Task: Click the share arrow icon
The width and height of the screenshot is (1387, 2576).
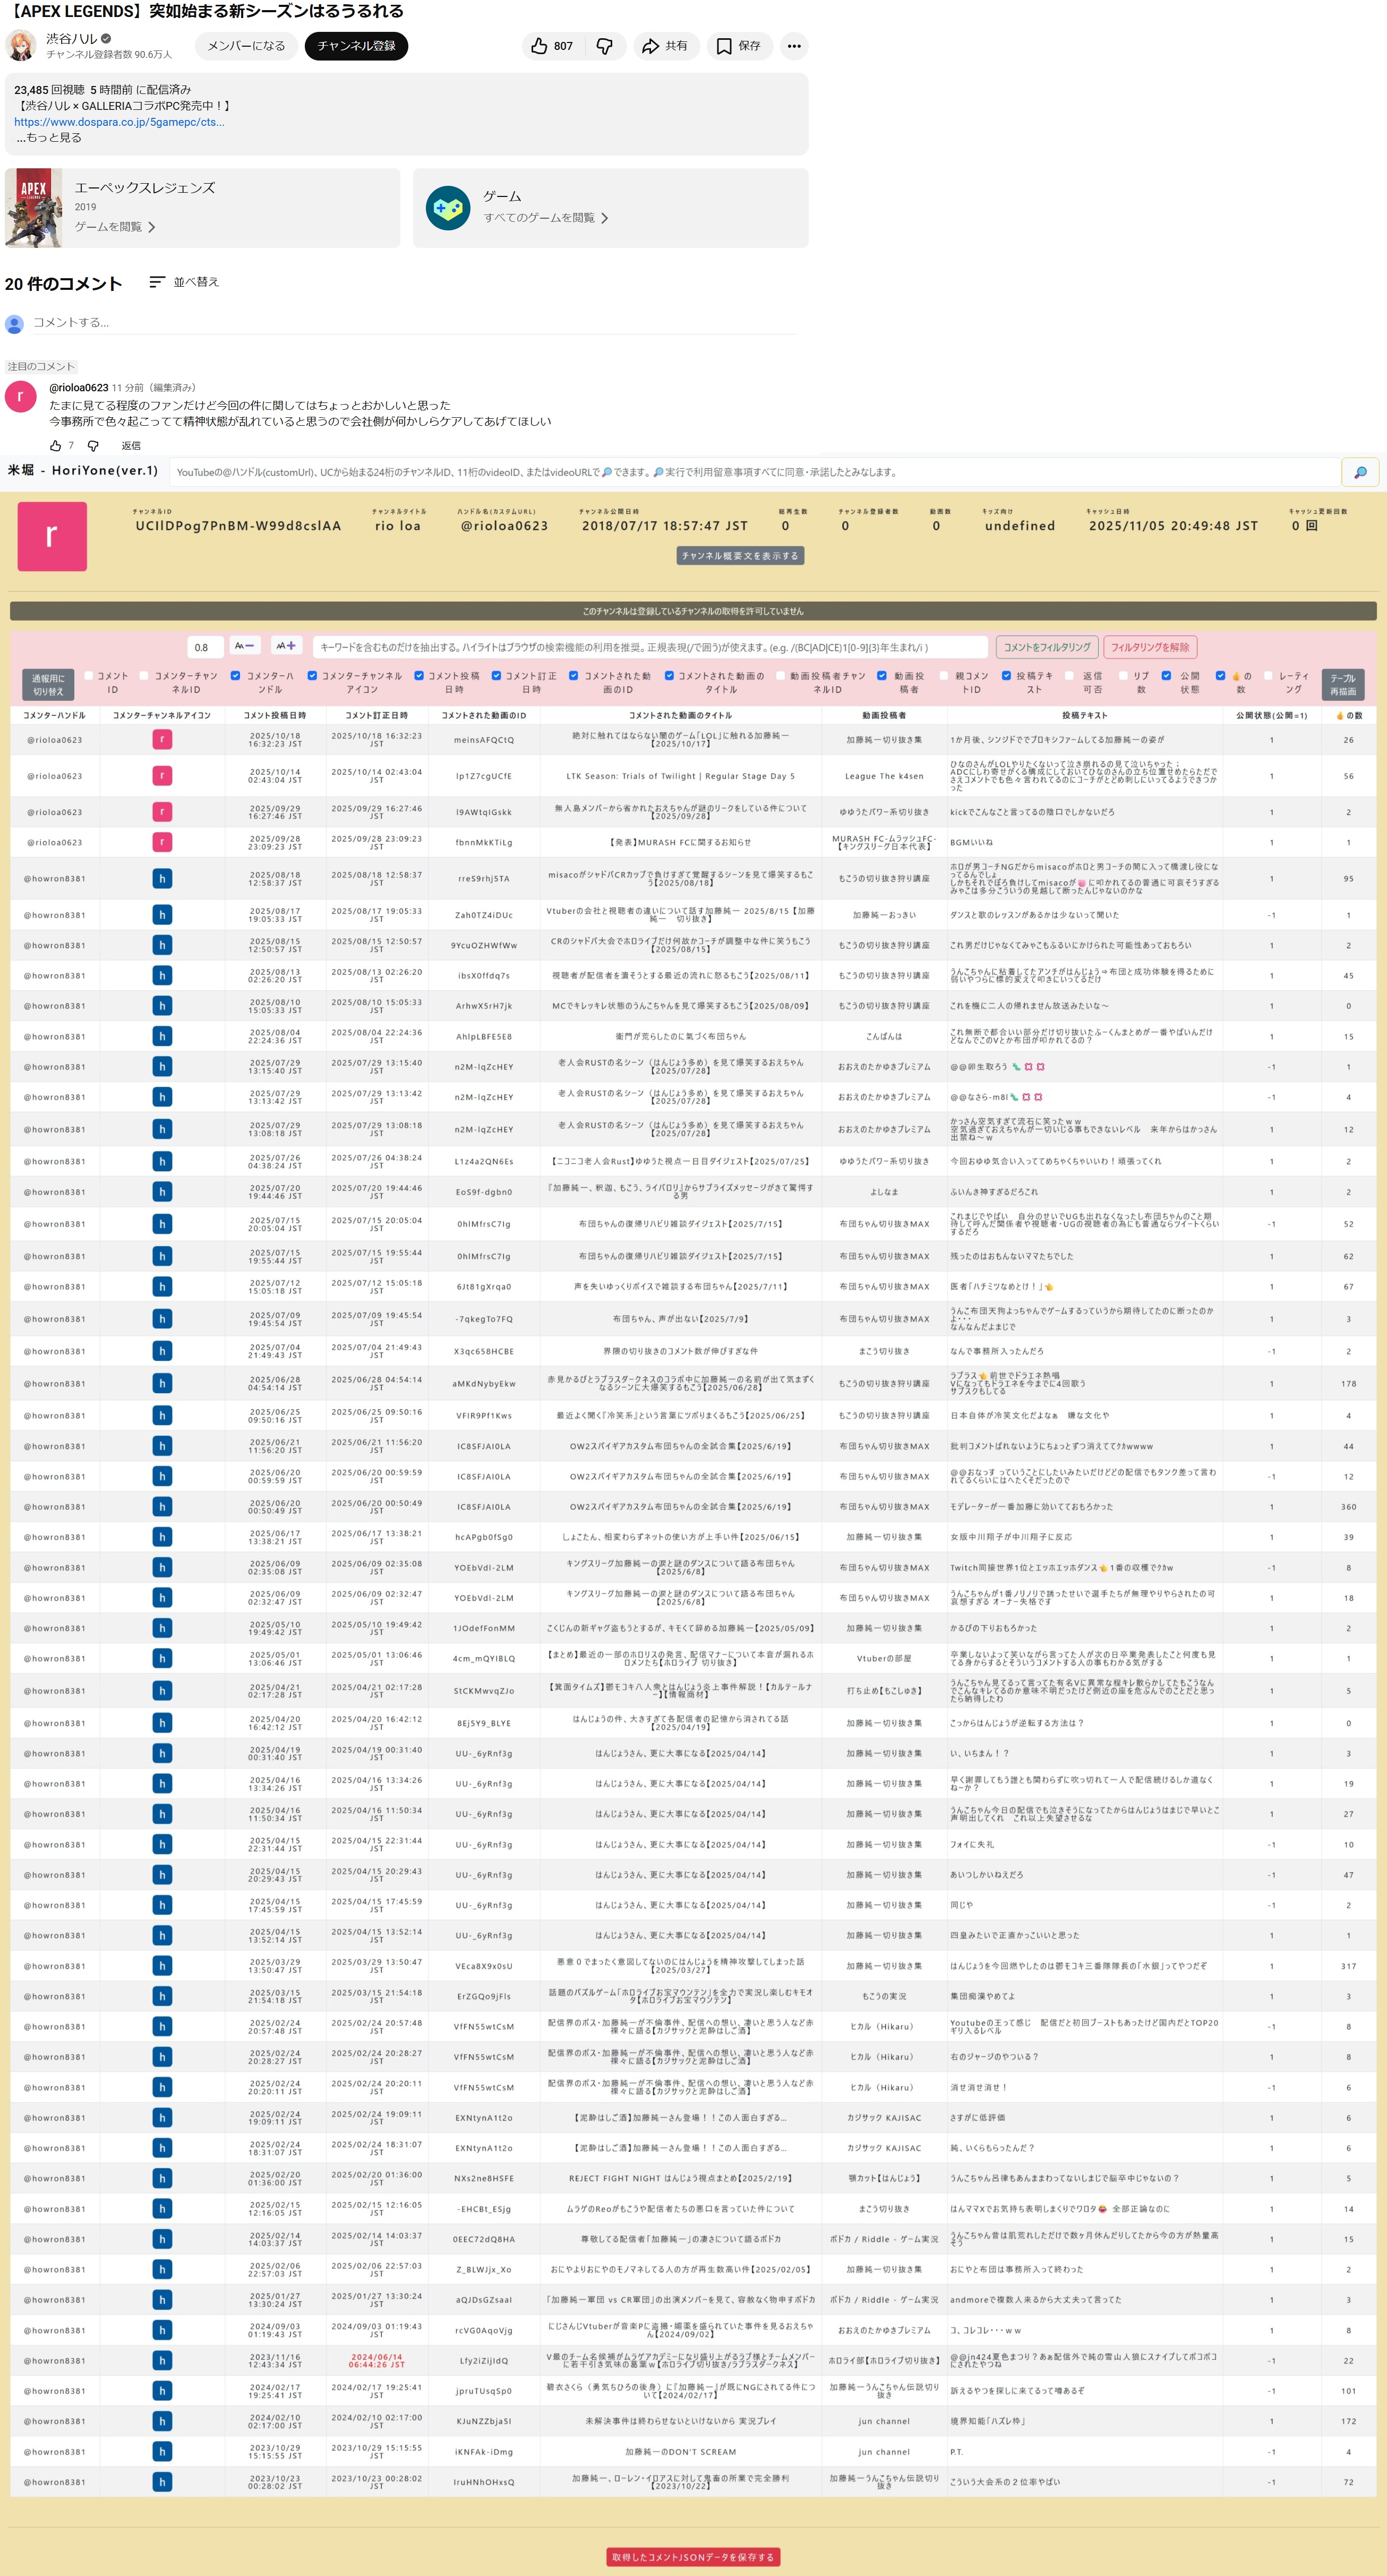Action: tap(650, 46)
